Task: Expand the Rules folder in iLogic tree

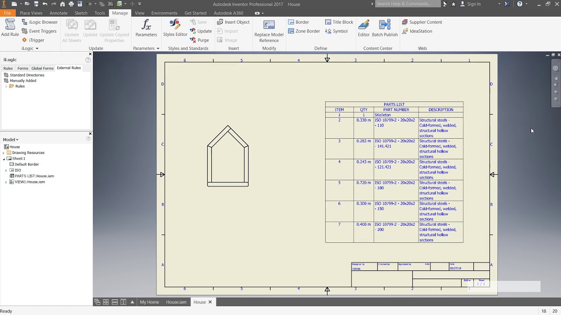Action: [6, 86]
